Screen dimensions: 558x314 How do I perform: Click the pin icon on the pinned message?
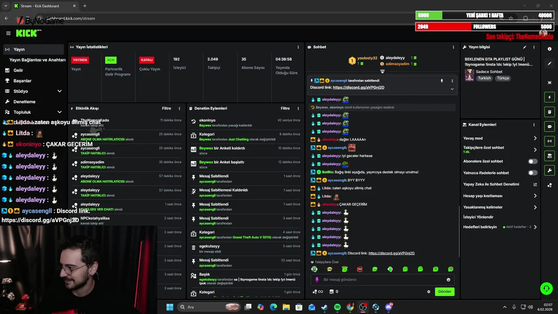(x=442, y=81)
